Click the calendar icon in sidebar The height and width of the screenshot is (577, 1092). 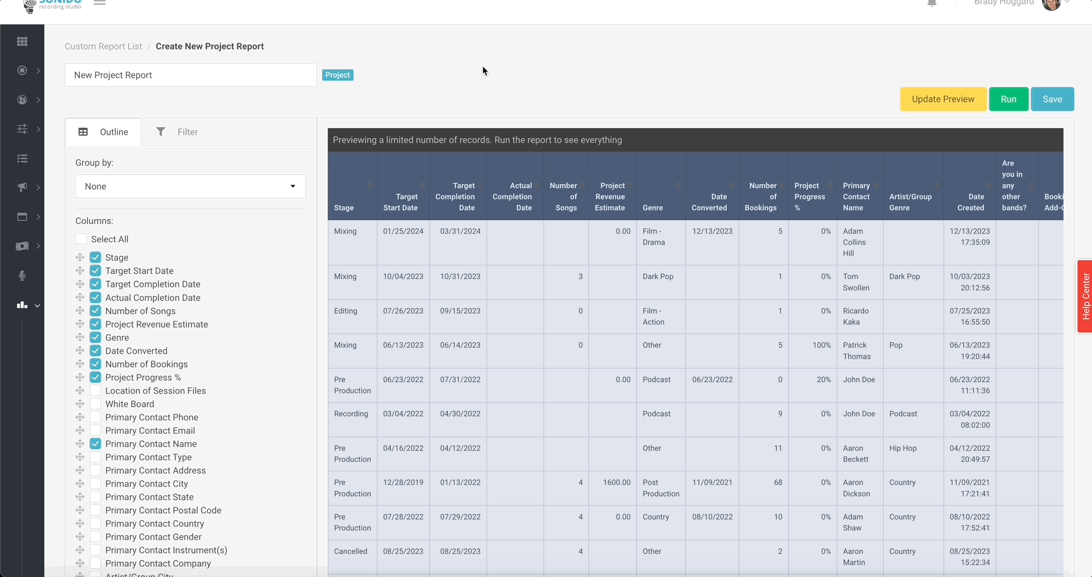[x=22, y=216]
